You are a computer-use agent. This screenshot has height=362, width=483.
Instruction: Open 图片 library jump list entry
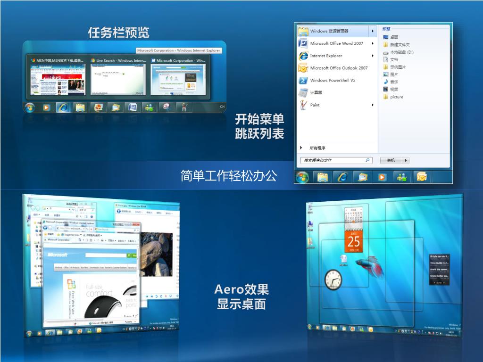(391, 74)
